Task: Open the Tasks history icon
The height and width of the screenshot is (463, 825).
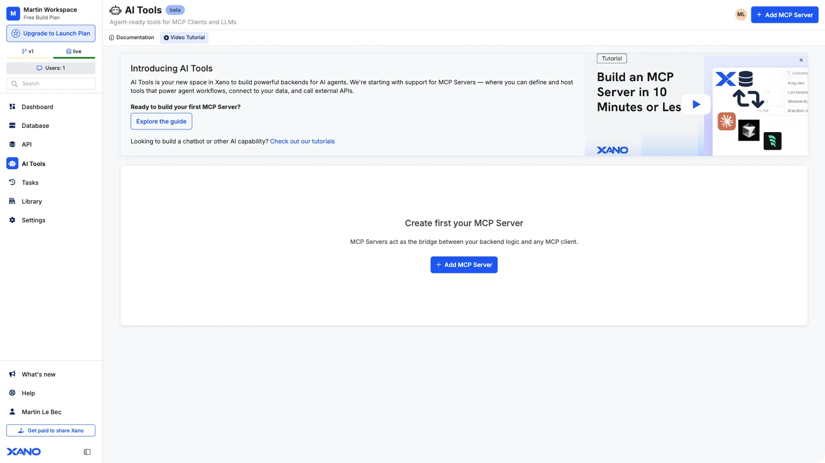Action: [12, 183]
